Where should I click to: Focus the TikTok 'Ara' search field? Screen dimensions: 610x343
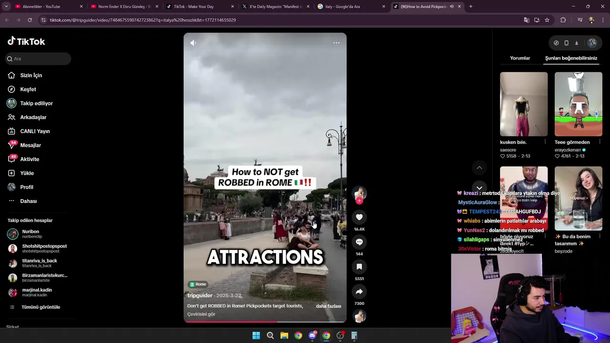click(38, 59)
